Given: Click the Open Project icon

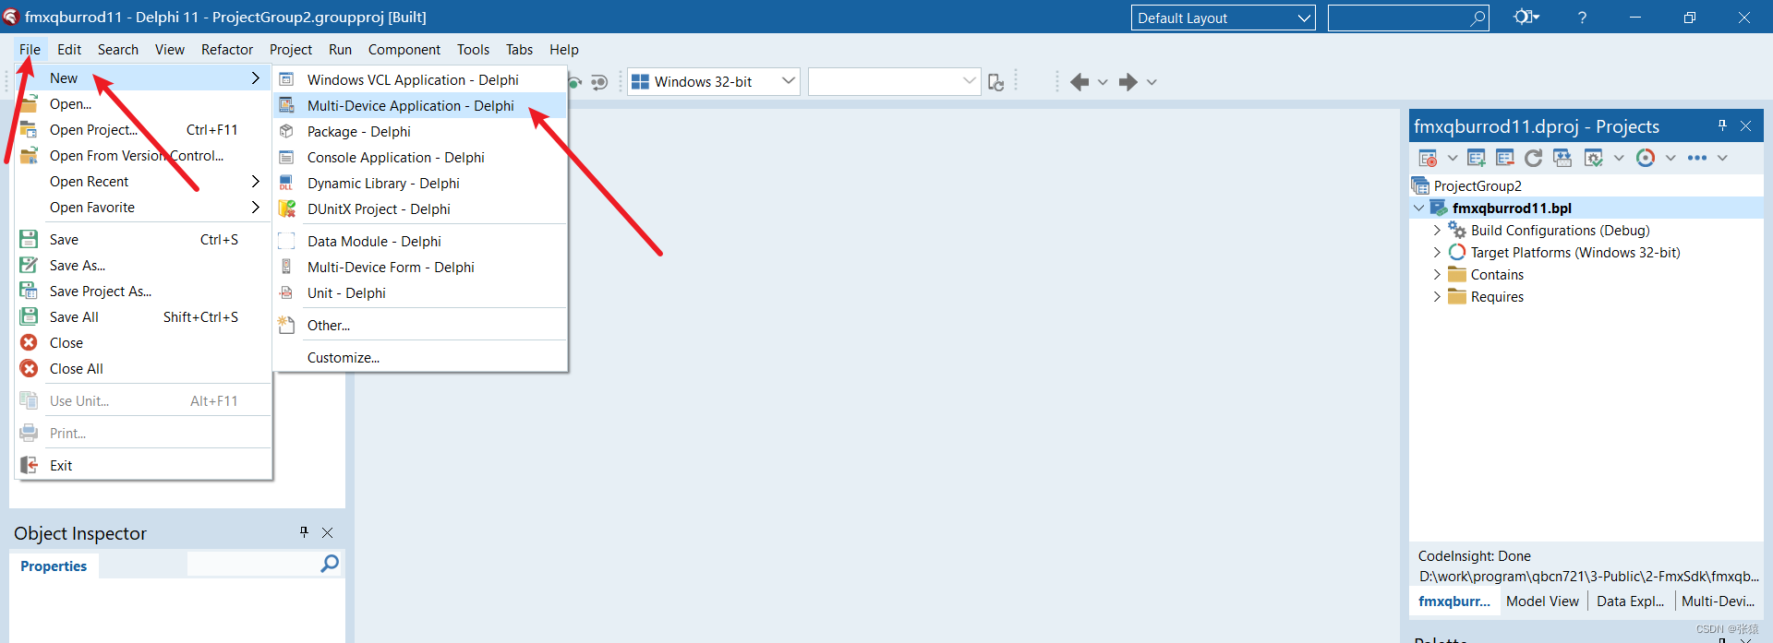Looking at the screenshot, I should click(29, 129).
